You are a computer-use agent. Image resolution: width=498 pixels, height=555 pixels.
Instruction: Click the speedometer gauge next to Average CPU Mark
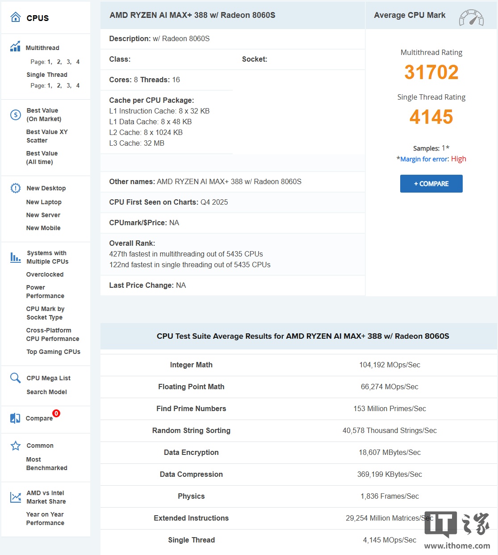coord(472,19)
